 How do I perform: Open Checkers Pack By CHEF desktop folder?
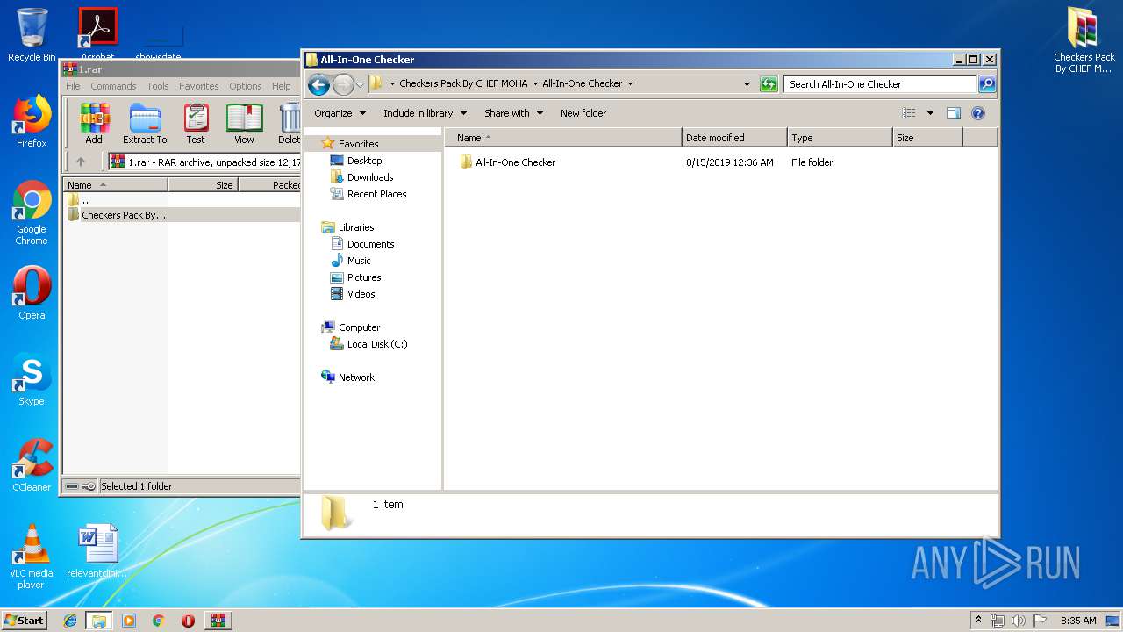pyautogui.click(x=1084, y=40)
